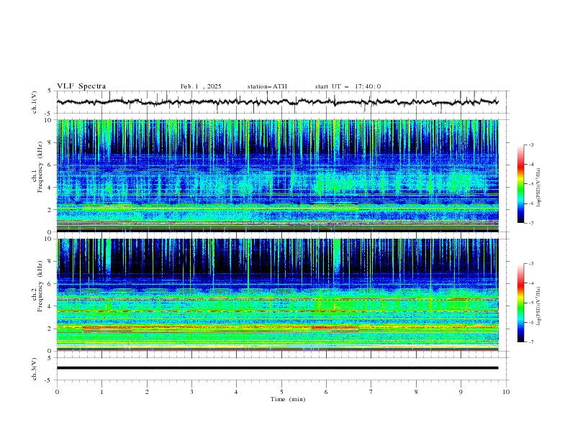The width and height of the screenshot is (570, 440).
Task: Click the "-3" tick on ch.1 colorbar
Action: pyautogui.click(x=531, y=145)
